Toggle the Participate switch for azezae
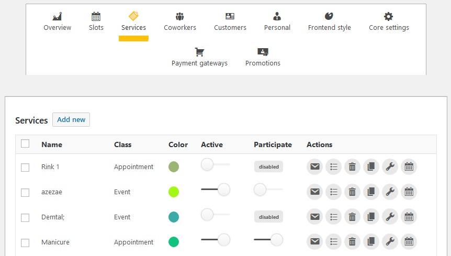Viewport: 451px width, 256px height. click(x=268, y=190)
